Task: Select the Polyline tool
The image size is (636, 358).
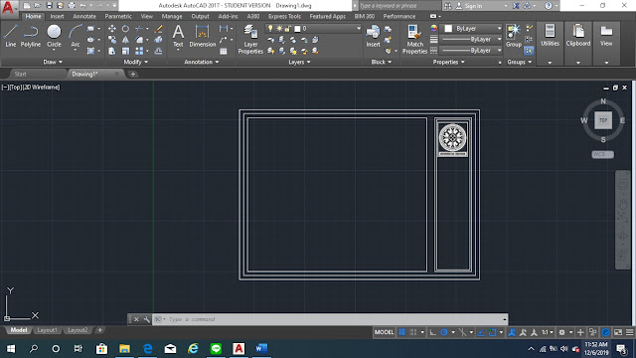Action: 31,36
